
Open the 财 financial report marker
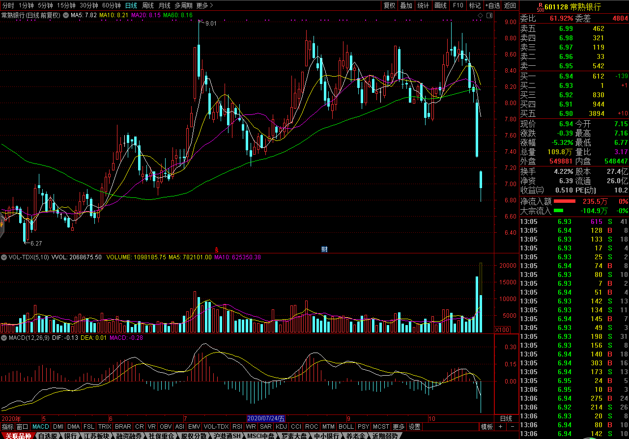coord(324,249)
